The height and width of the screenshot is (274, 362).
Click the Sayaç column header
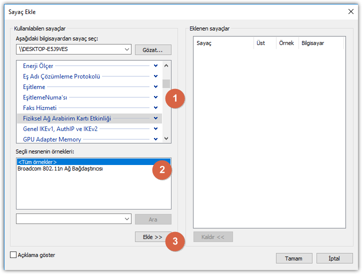click(223, 43)
